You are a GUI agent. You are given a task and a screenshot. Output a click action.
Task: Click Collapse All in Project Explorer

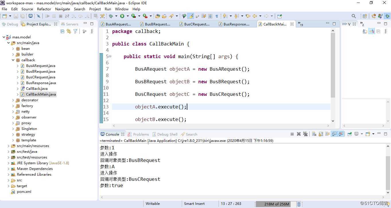[x=62, y=31]
